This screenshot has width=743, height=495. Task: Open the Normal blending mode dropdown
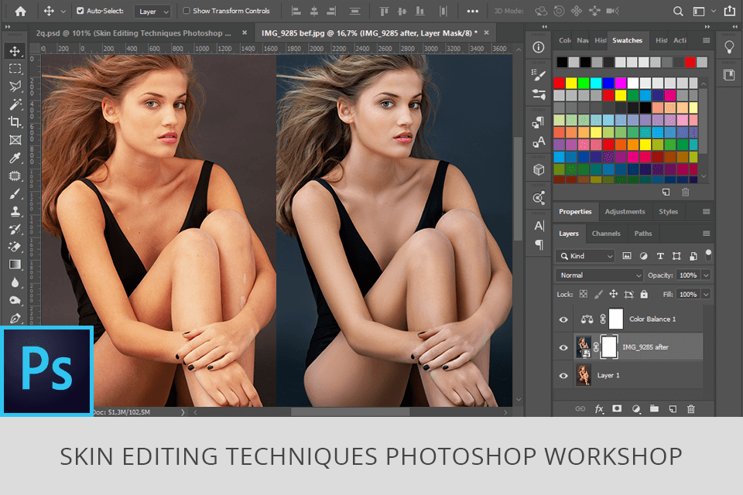tap(598, 275)
